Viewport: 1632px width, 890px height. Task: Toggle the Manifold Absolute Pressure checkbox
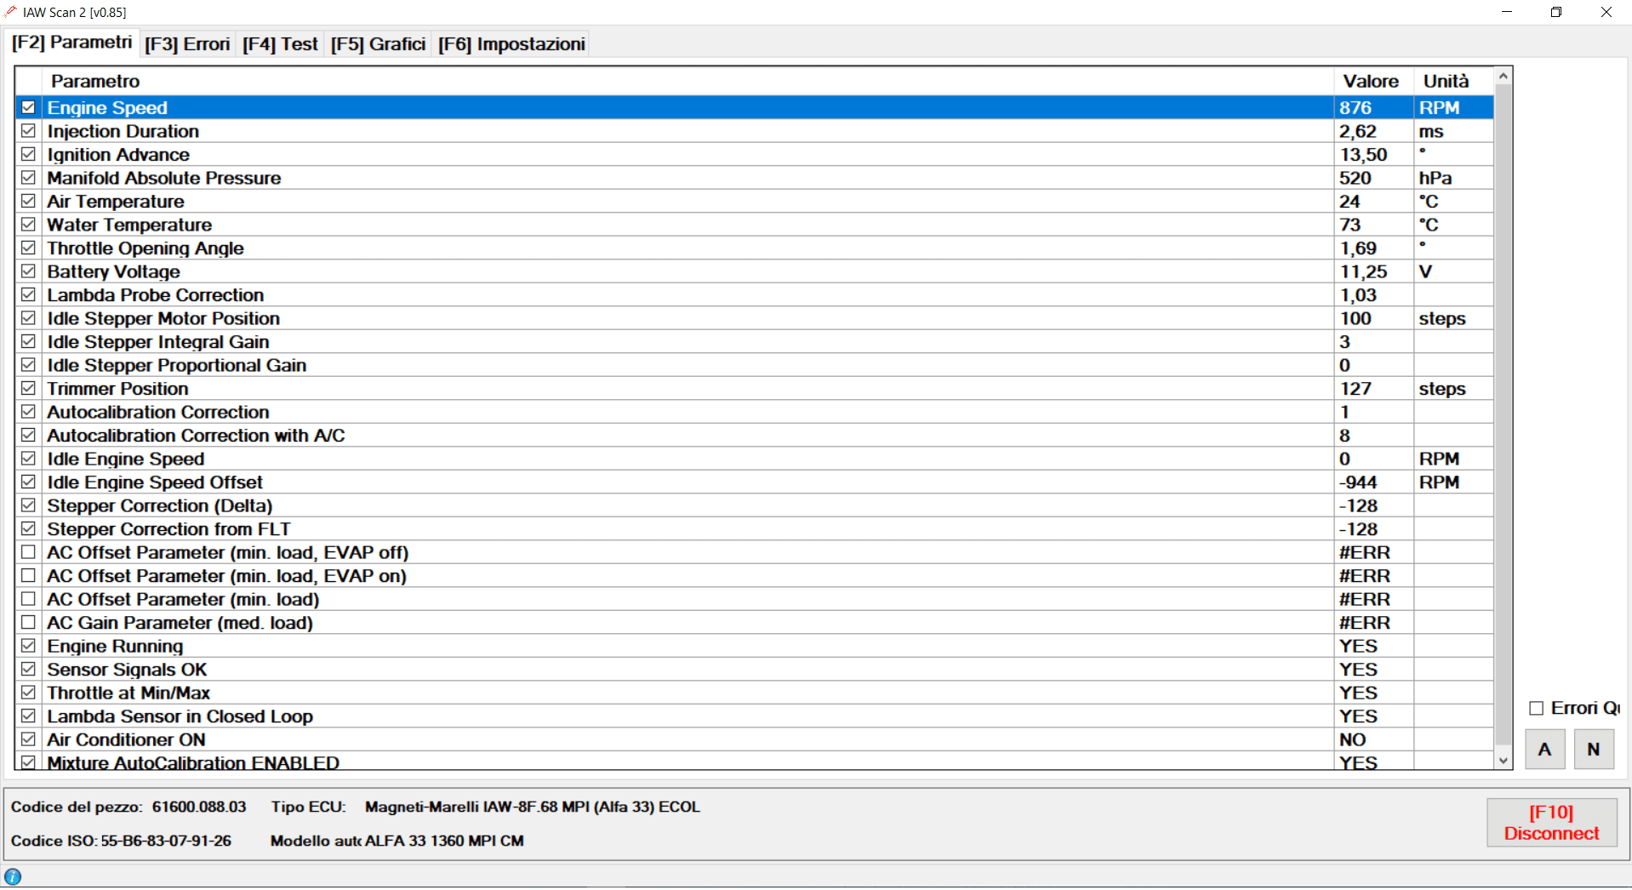[x=28, y=178]
